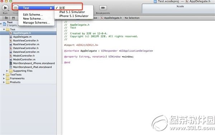Screen dimensions: 215x135
Task: Select the Test project root item
Action: (x=28, y=24)
